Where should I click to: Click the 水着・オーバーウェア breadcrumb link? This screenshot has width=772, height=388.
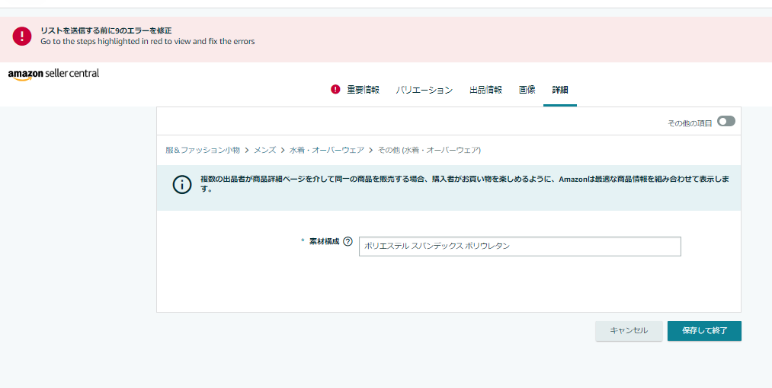[327, 150]
